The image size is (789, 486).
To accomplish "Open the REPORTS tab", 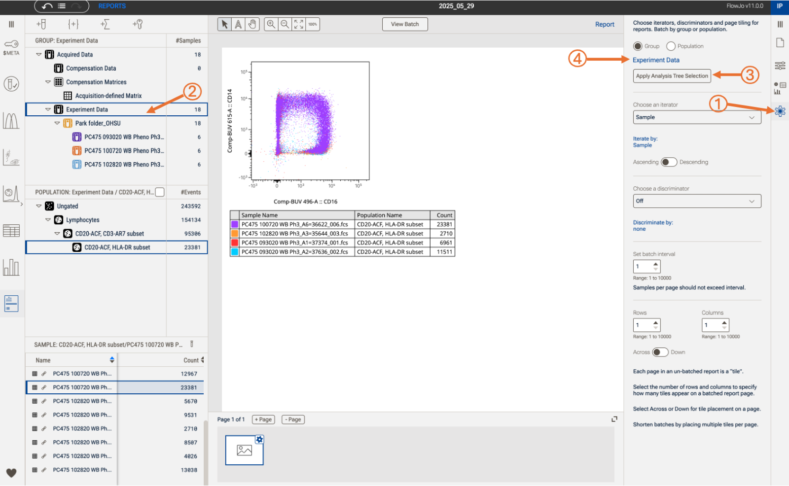I will point(112,6).
